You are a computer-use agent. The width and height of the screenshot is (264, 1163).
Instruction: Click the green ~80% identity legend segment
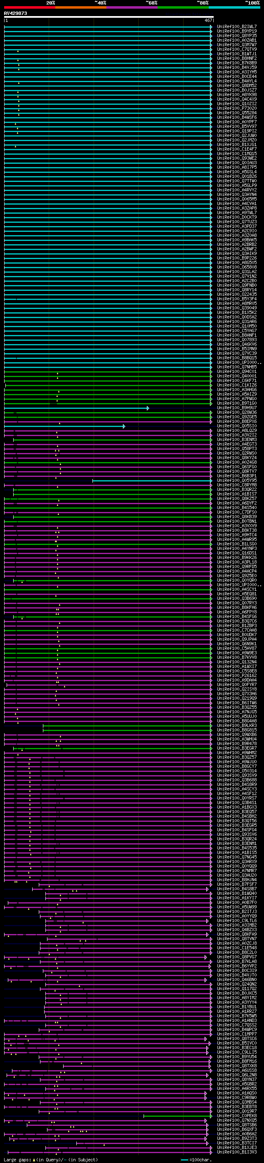coord(183,7)
